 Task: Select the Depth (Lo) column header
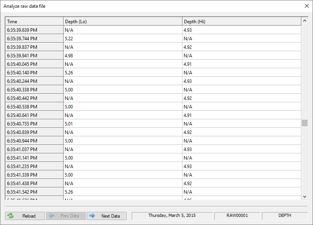click(123, 21)
